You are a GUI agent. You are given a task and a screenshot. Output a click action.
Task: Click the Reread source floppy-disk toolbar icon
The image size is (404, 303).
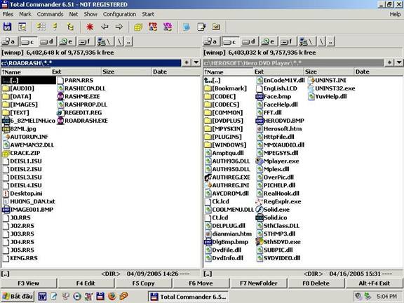pos(7,27)
